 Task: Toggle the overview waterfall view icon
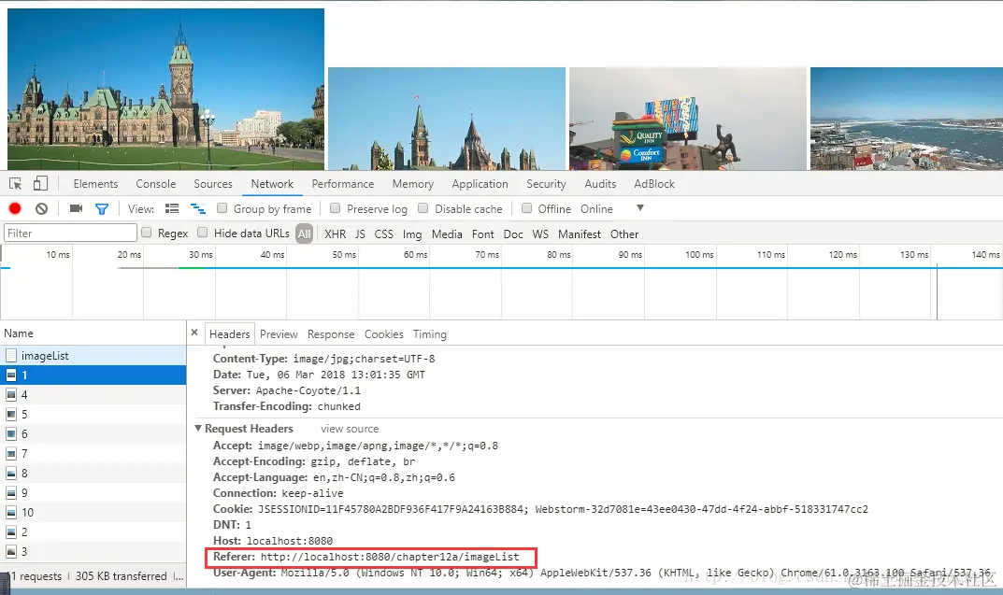(x=197, y=208)
